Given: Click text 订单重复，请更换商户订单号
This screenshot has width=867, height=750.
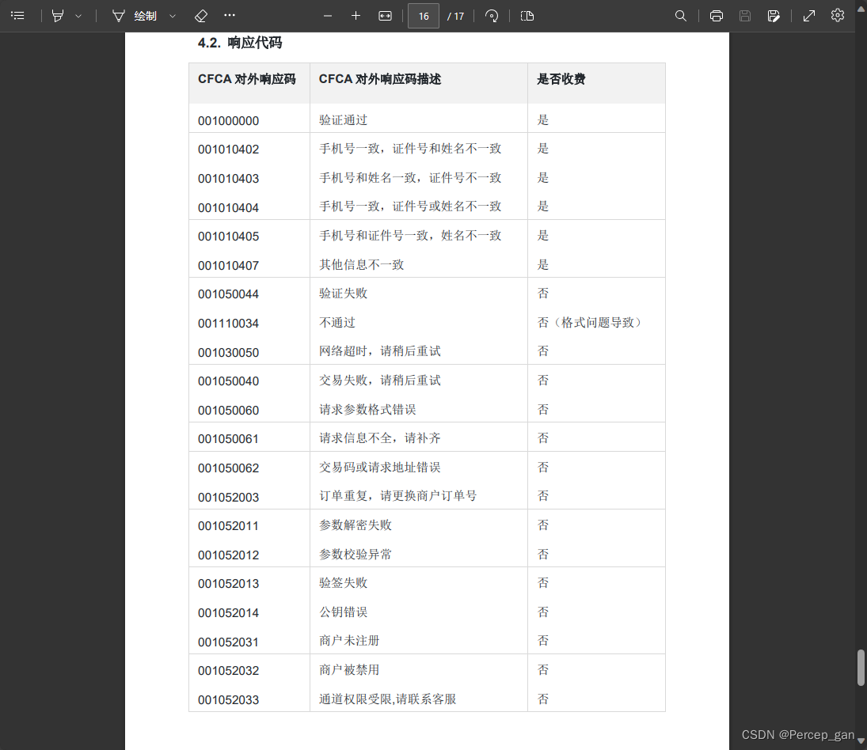Looking at the screenshot, I should pyautogui.click(x=398, y=496).
